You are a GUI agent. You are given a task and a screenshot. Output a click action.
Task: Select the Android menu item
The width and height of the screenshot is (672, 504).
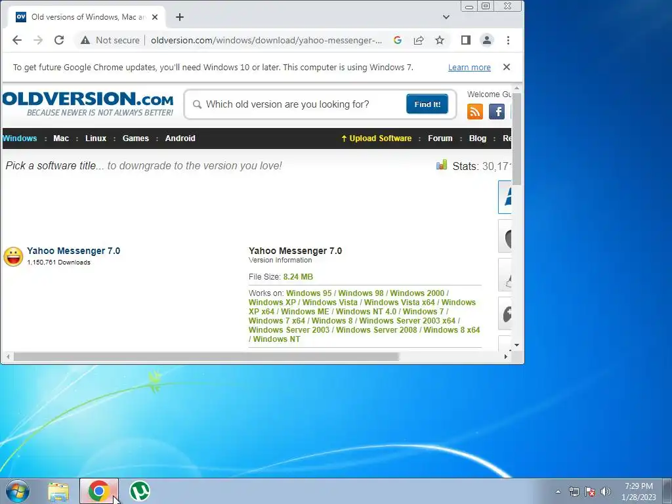(x=180, y=138)
